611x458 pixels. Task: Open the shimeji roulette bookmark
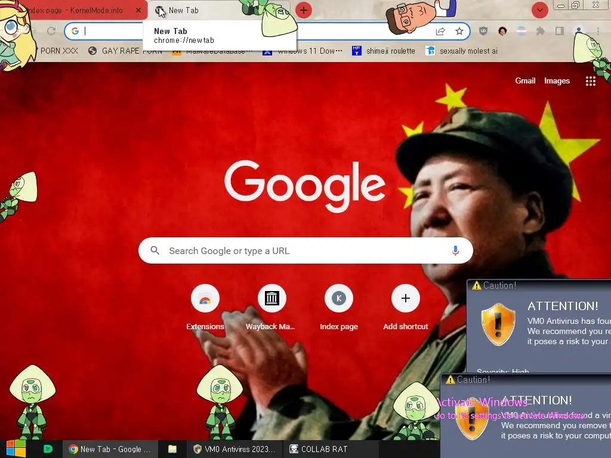[x=384, y=51]
